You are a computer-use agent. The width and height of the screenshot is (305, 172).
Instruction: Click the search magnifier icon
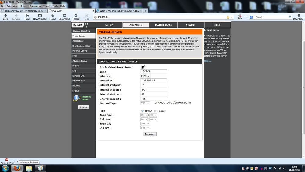[289, 17]
